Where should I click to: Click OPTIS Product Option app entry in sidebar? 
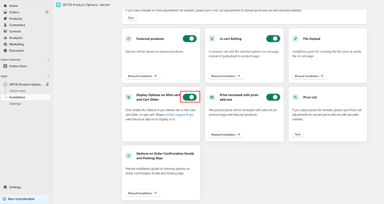tap(26, 84)
